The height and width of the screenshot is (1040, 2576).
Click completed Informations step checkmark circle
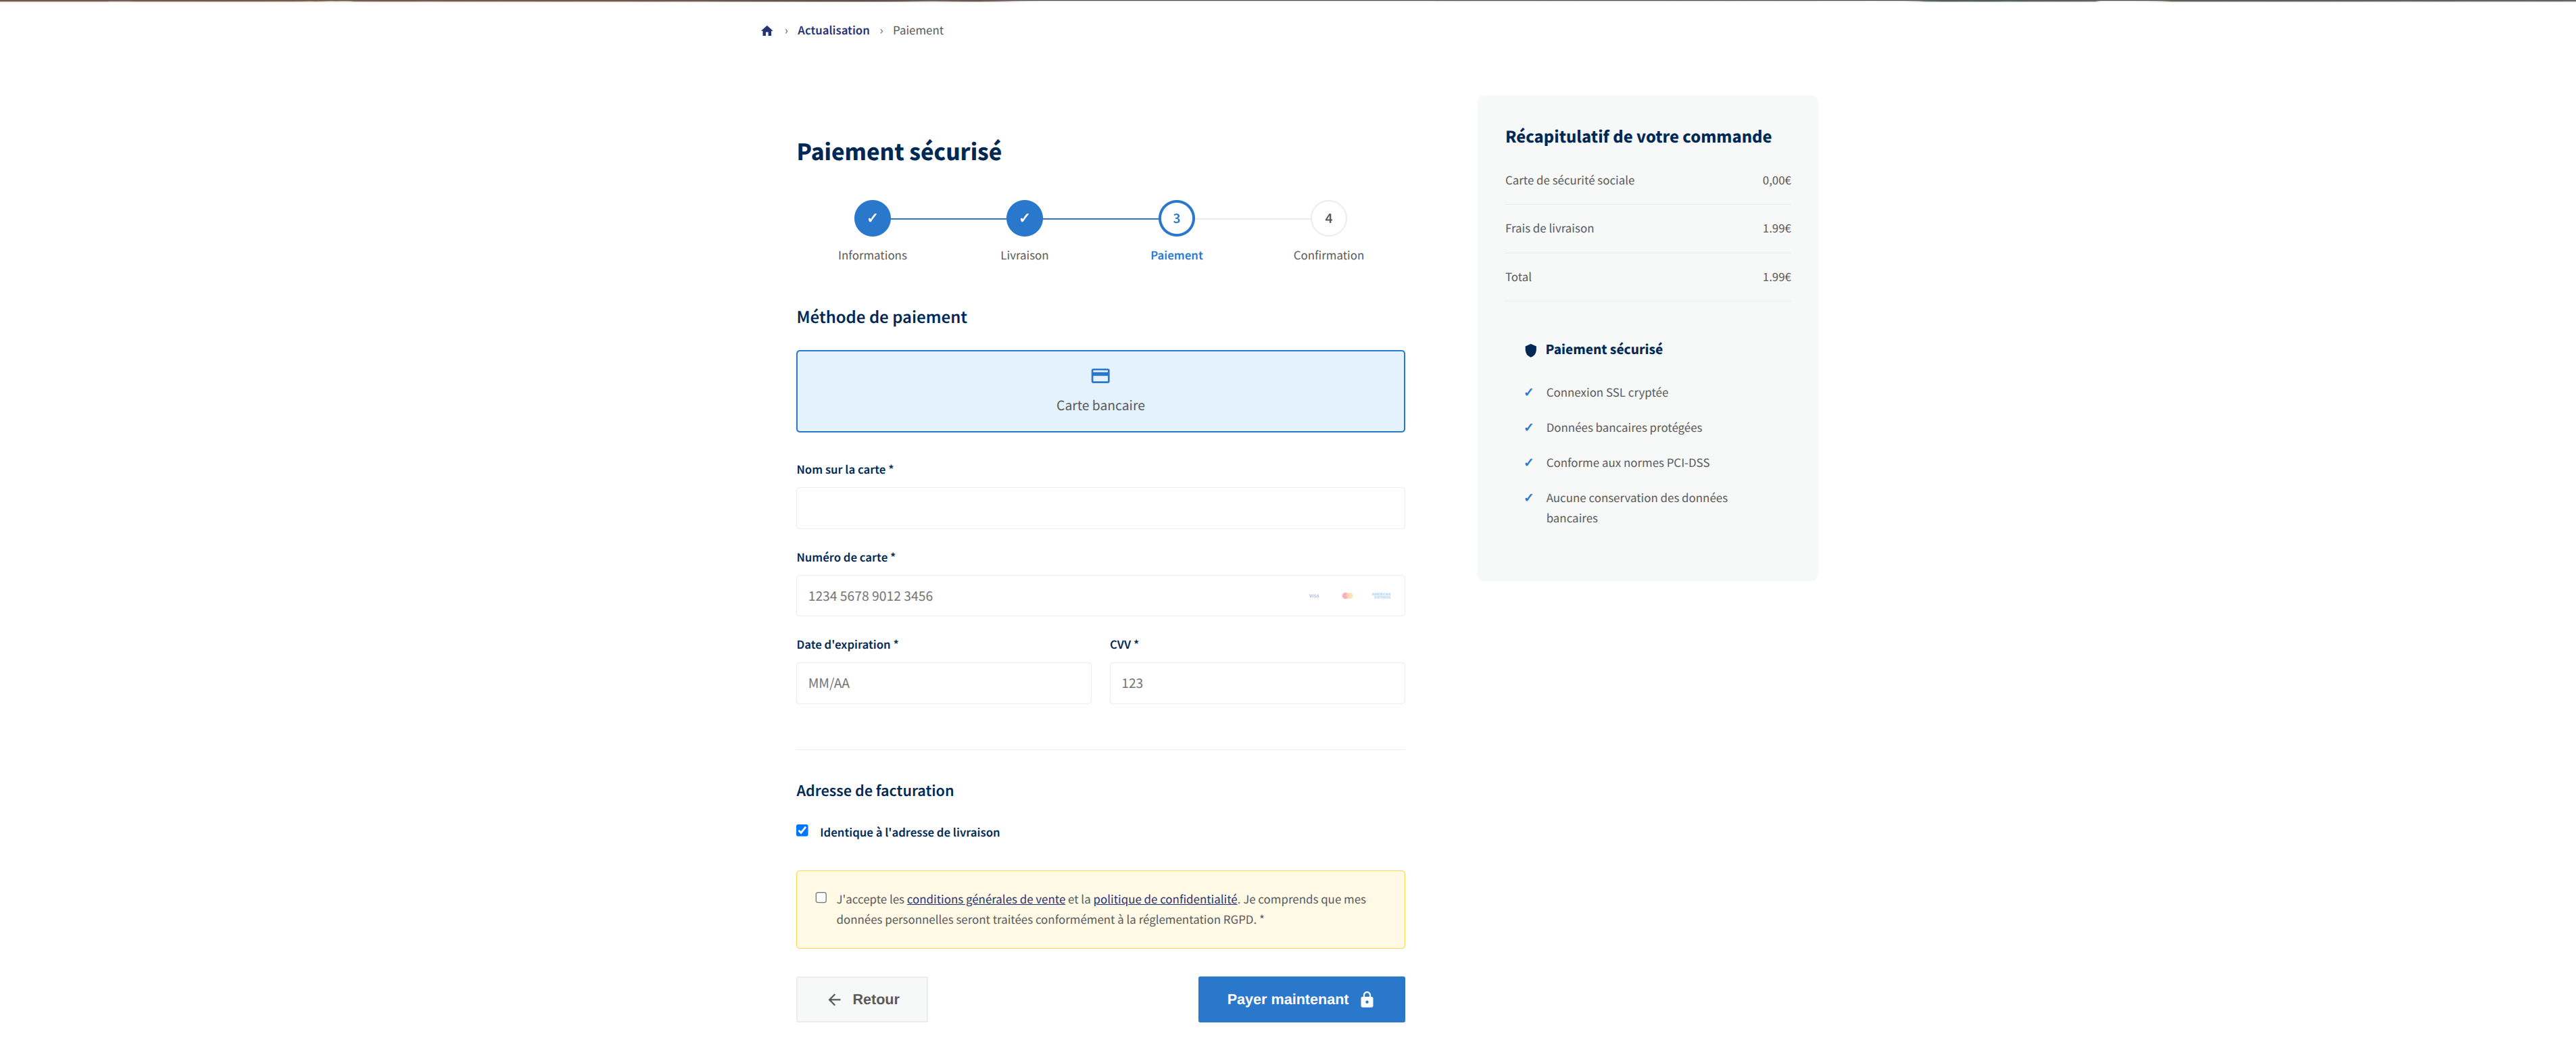[x=872, y=218]
